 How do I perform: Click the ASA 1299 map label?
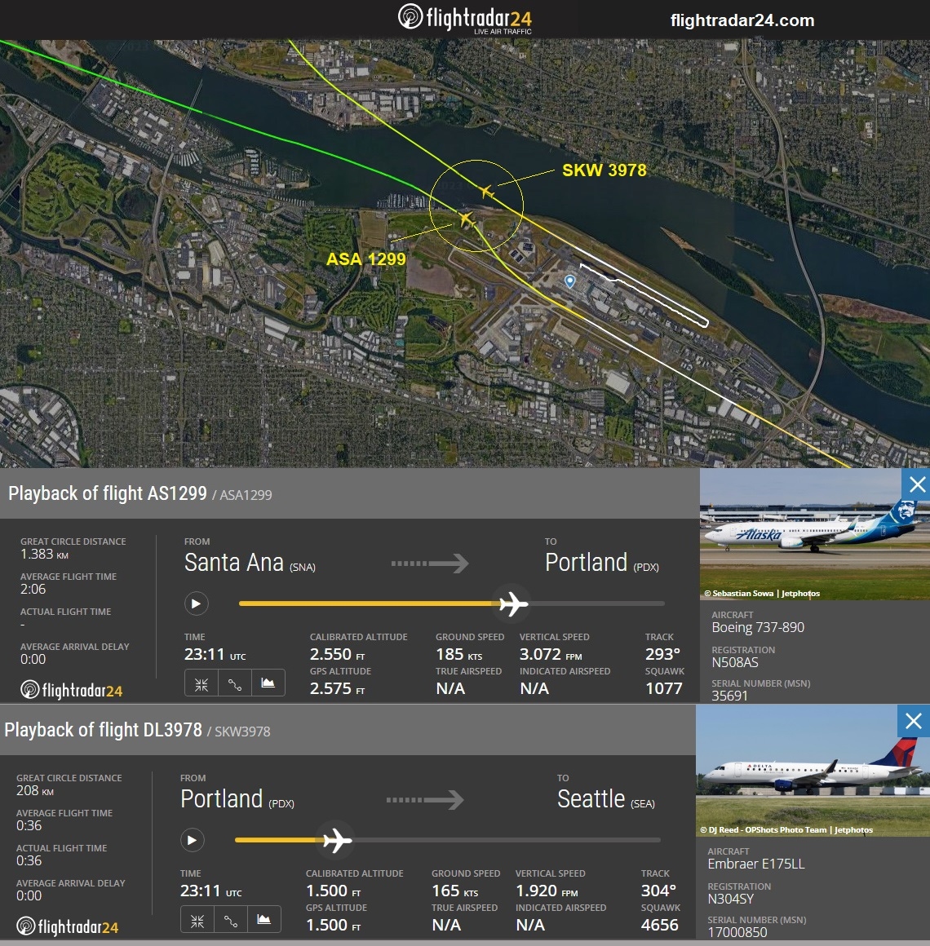[x=365, y=259]
